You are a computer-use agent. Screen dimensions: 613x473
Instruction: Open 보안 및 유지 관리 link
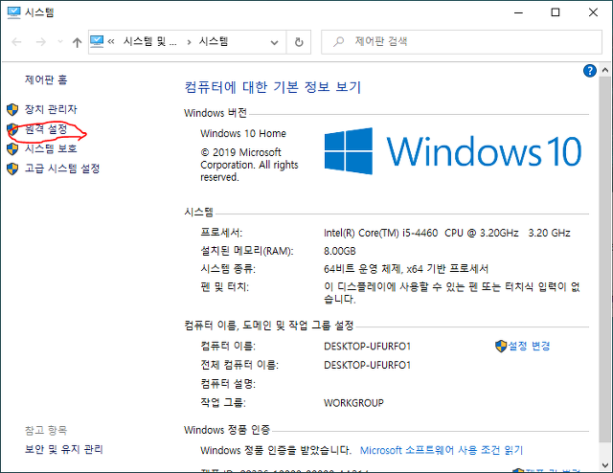pos(64,449)
